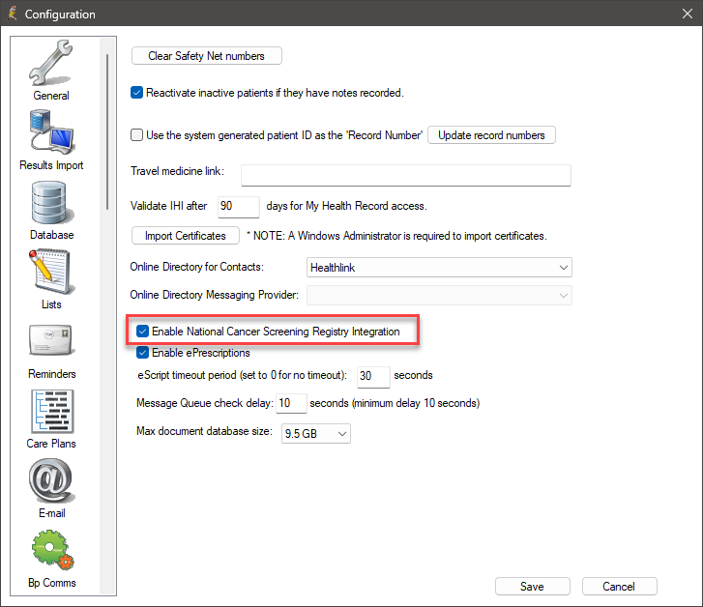Close the Configuration window

click(688, 14)
